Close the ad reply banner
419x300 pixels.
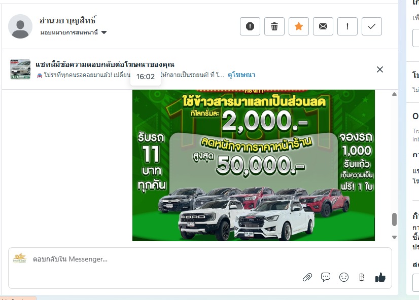380,69
